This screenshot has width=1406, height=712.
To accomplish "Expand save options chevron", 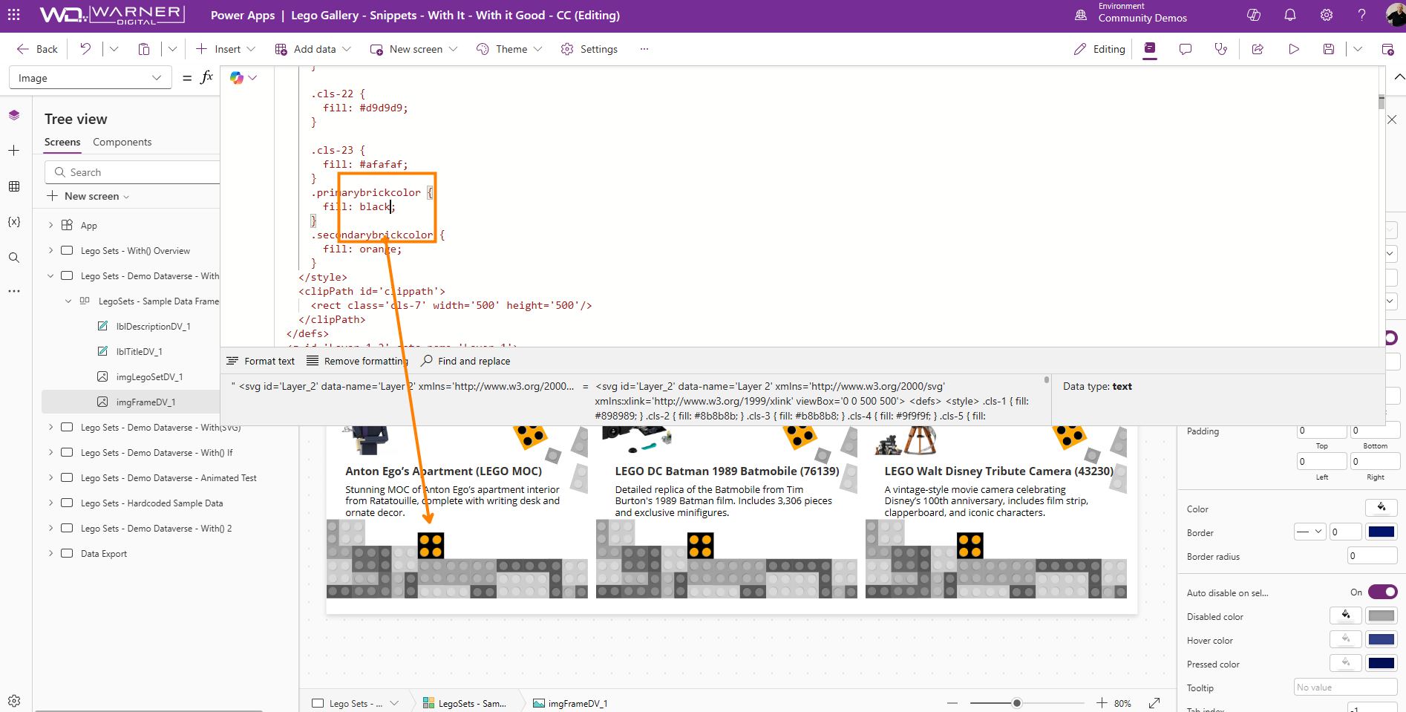I will coord(1358,49).
